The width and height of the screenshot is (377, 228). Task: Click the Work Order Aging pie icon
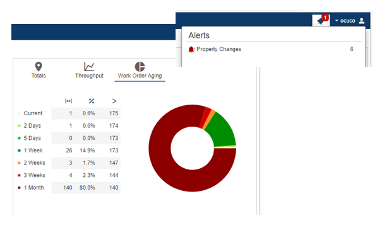pos(140,67)
